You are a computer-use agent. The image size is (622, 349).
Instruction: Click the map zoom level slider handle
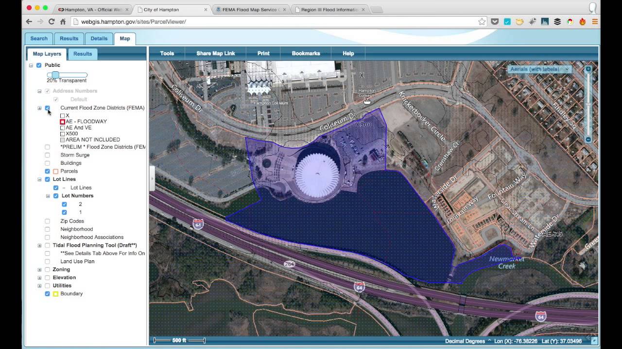click(588, 103)
